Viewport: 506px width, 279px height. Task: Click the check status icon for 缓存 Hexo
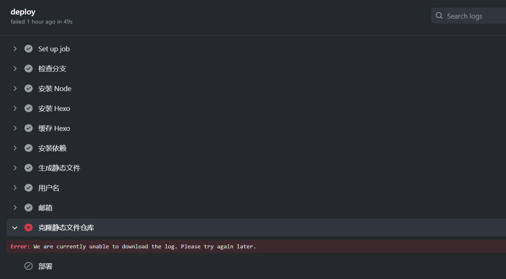(29, 128)
